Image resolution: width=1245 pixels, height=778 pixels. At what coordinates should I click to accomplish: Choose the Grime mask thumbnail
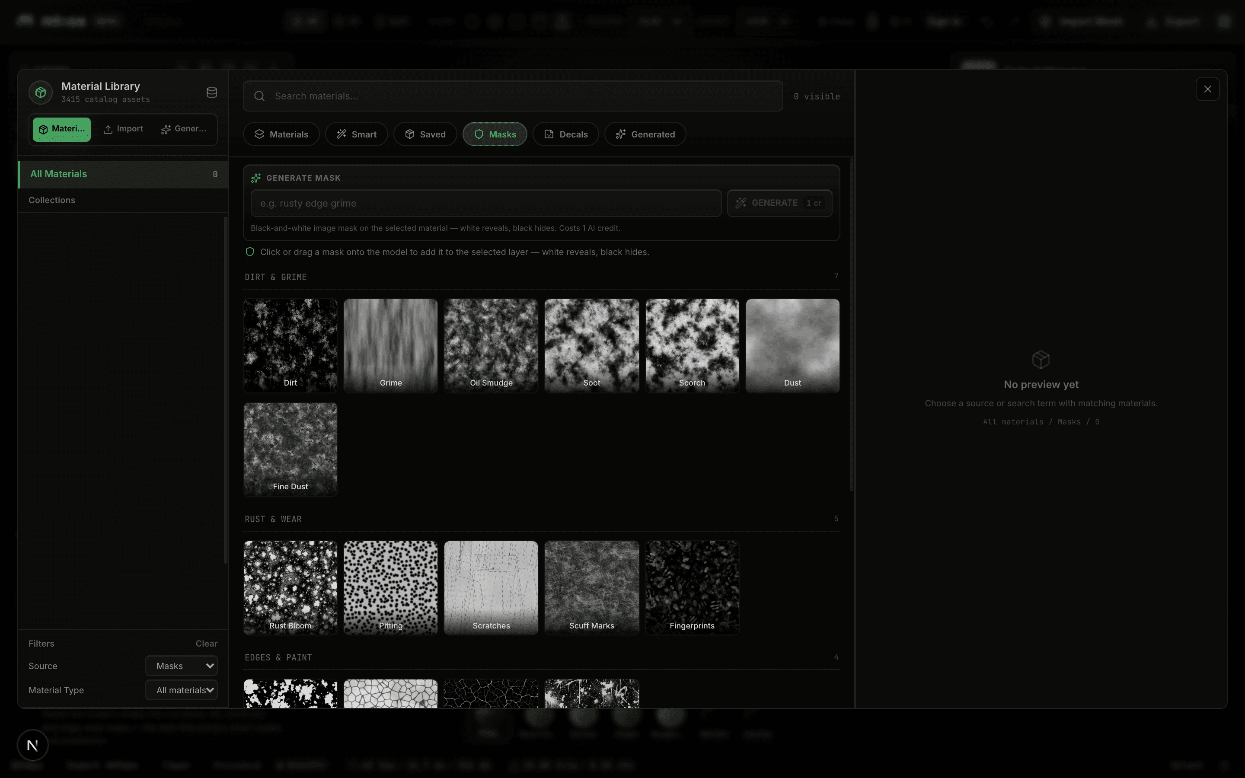[391, 346]
